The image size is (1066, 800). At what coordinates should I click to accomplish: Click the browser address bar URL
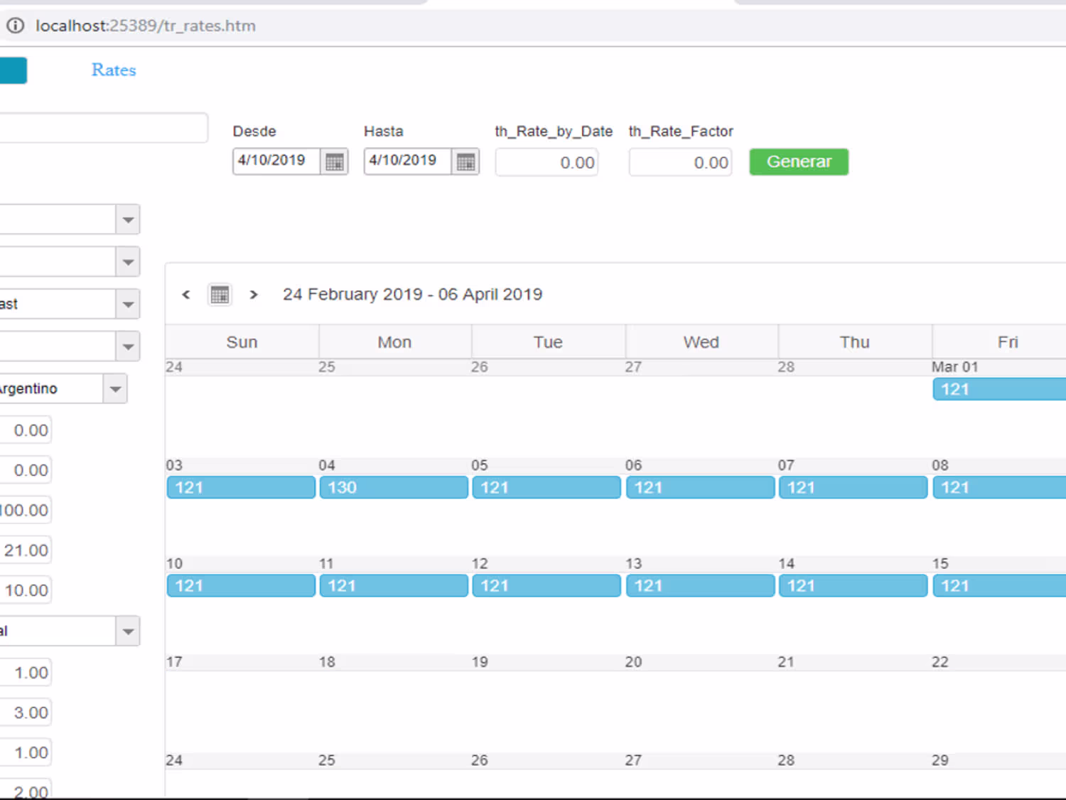[x=146, y=26]
